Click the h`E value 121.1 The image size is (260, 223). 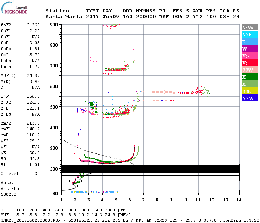coord(33,109)
